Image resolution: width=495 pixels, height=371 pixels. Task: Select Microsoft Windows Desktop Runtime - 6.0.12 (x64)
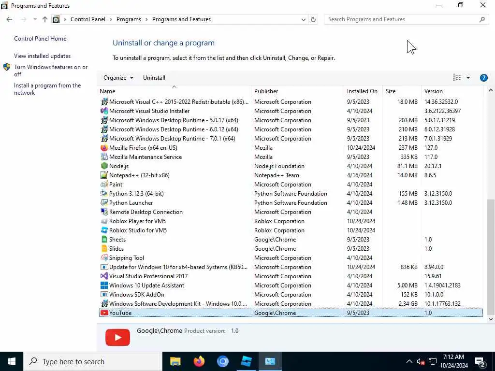click(291, 129)
